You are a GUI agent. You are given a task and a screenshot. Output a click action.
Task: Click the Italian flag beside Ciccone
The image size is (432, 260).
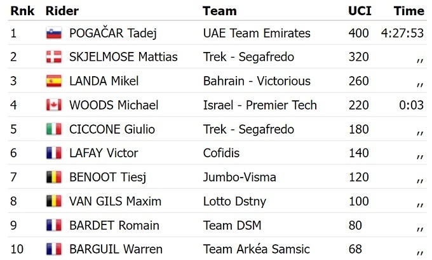click(53, 129)
